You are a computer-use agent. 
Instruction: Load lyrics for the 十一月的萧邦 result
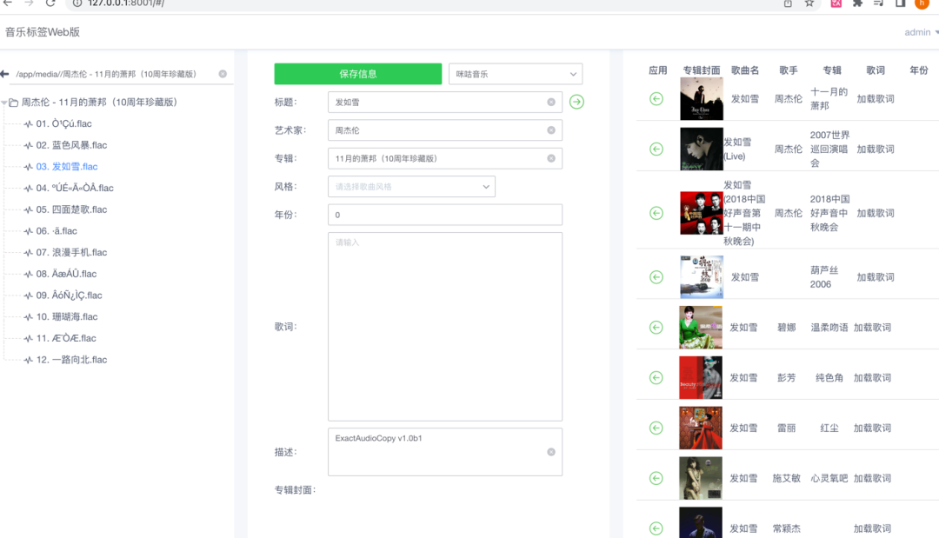coord(875,99)
